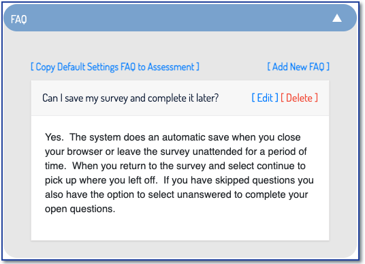
Task: Edit the save-survey FAQ question
Action: point(265,98)
